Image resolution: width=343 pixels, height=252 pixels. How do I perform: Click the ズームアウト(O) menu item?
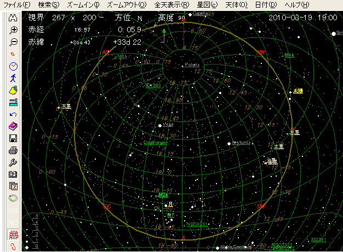tap(127, 5)
